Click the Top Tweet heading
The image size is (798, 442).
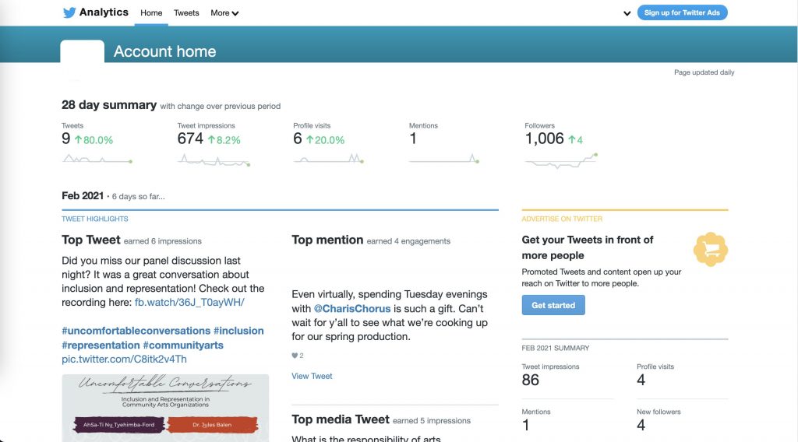(91, 240)
